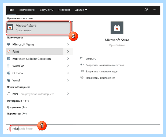Select Microsoft Store best match result

pyautogui.click(x=38, y=28)
